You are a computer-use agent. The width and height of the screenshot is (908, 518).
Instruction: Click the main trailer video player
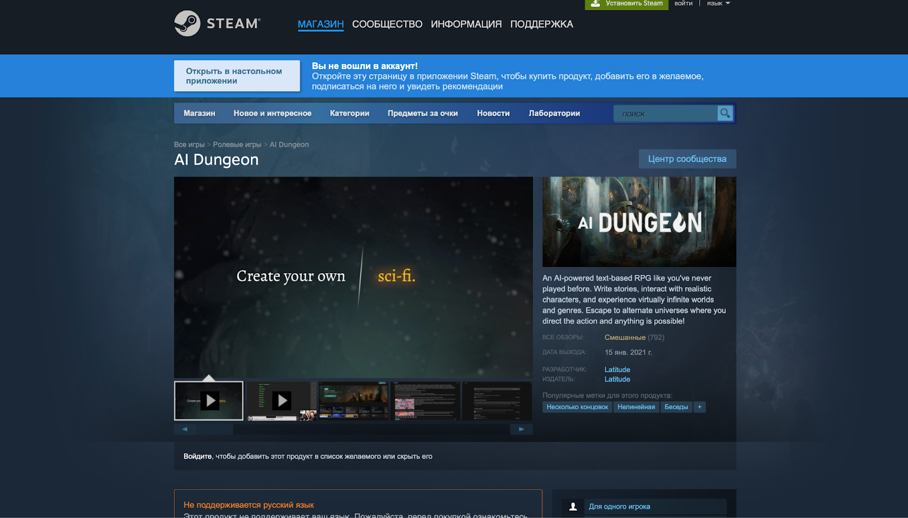tap(353, 277)
